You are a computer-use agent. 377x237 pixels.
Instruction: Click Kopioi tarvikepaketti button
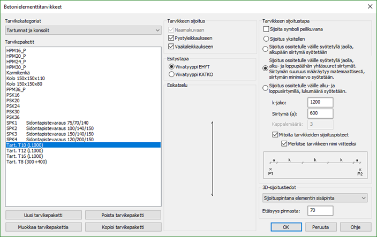pos(123,227)
